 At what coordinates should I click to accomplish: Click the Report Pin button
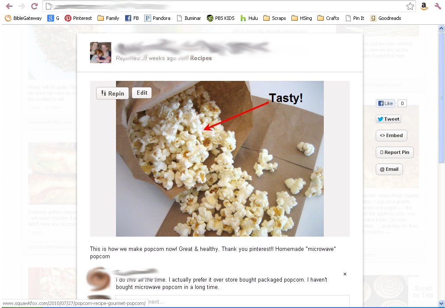coord(394,152)
